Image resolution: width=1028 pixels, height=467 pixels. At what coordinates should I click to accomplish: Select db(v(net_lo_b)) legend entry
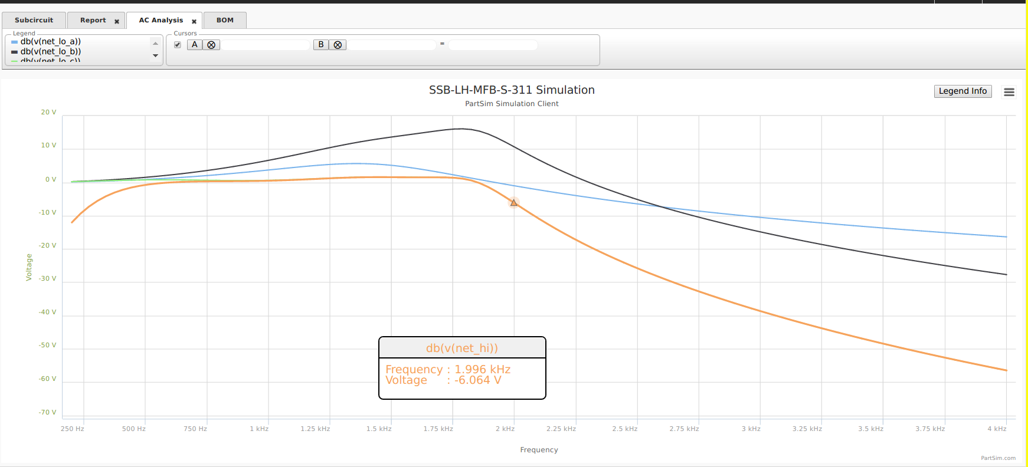pos(51,51)
